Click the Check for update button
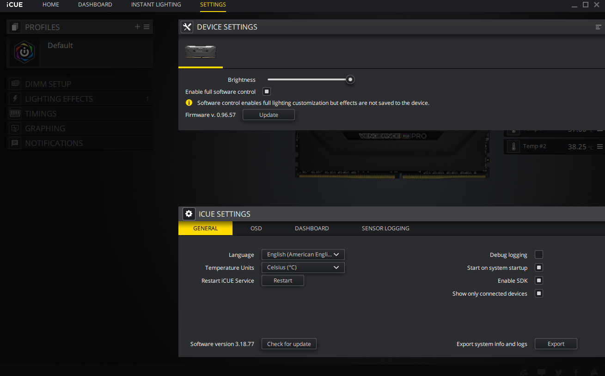The width and height of the screenshot is (605, 376). tap(289, 344)
